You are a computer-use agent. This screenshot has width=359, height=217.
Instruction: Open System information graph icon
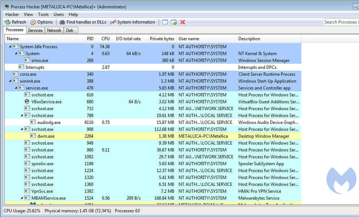tap(113, 22)
